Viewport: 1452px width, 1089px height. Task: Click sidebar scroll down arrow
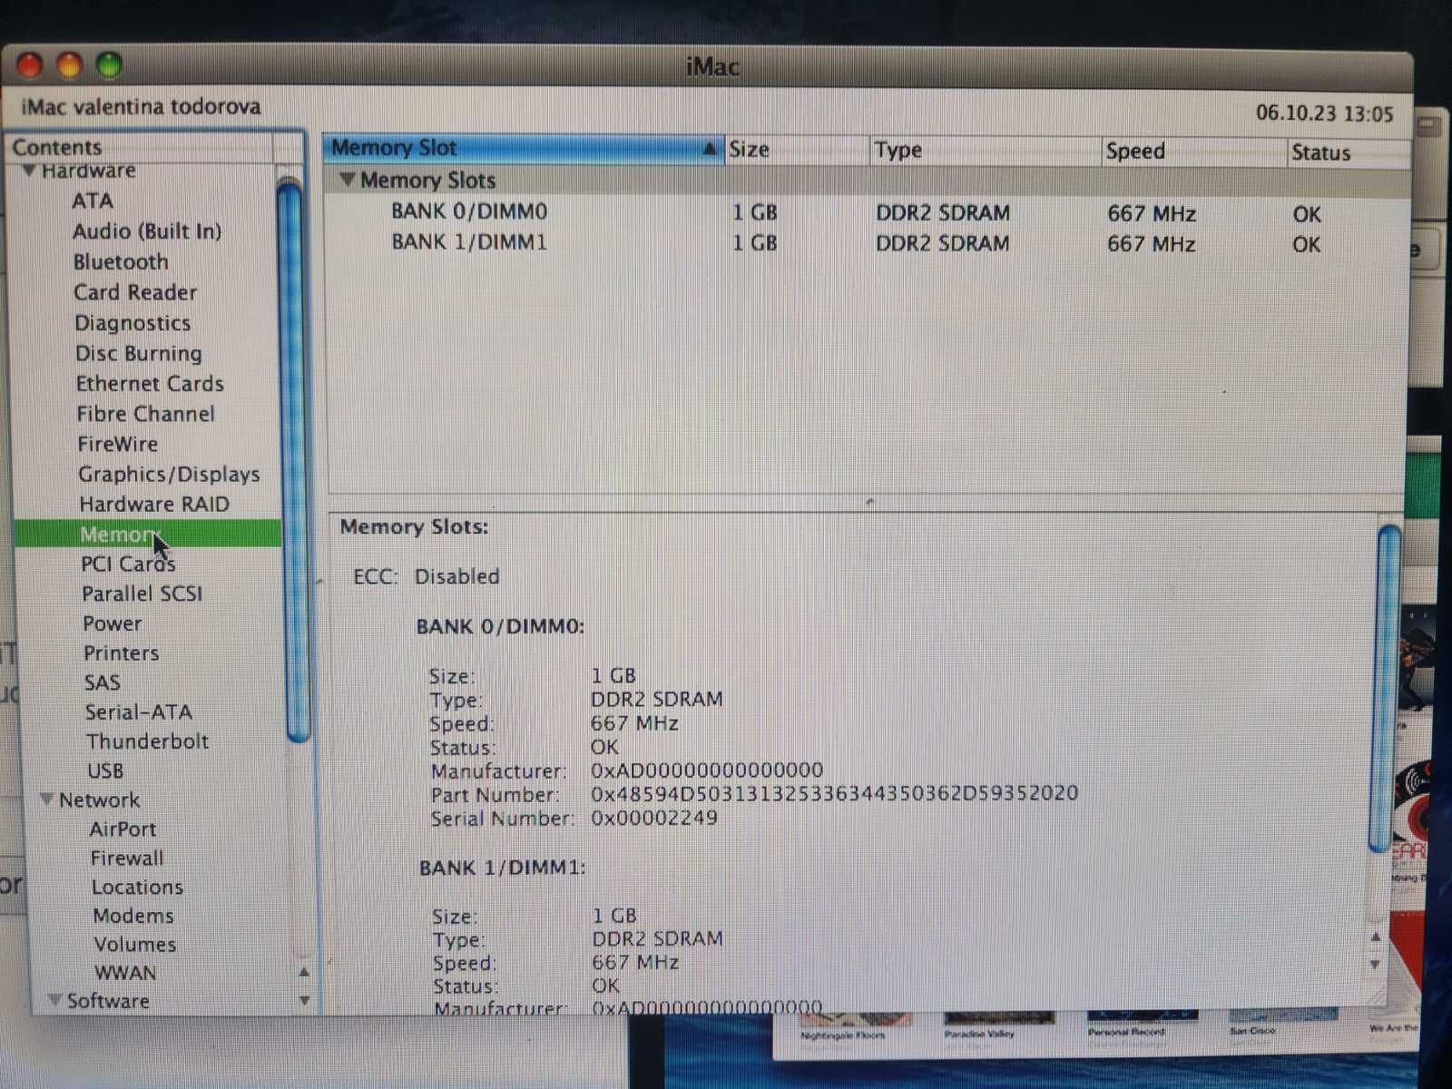tap(305, 1000)
